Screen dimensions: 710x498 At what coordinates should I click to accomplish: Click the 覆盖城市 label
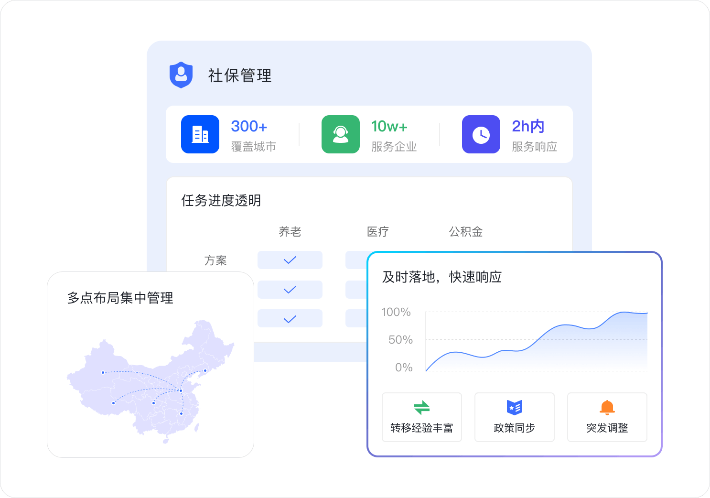pyautogui.click(x=254, y=147)
